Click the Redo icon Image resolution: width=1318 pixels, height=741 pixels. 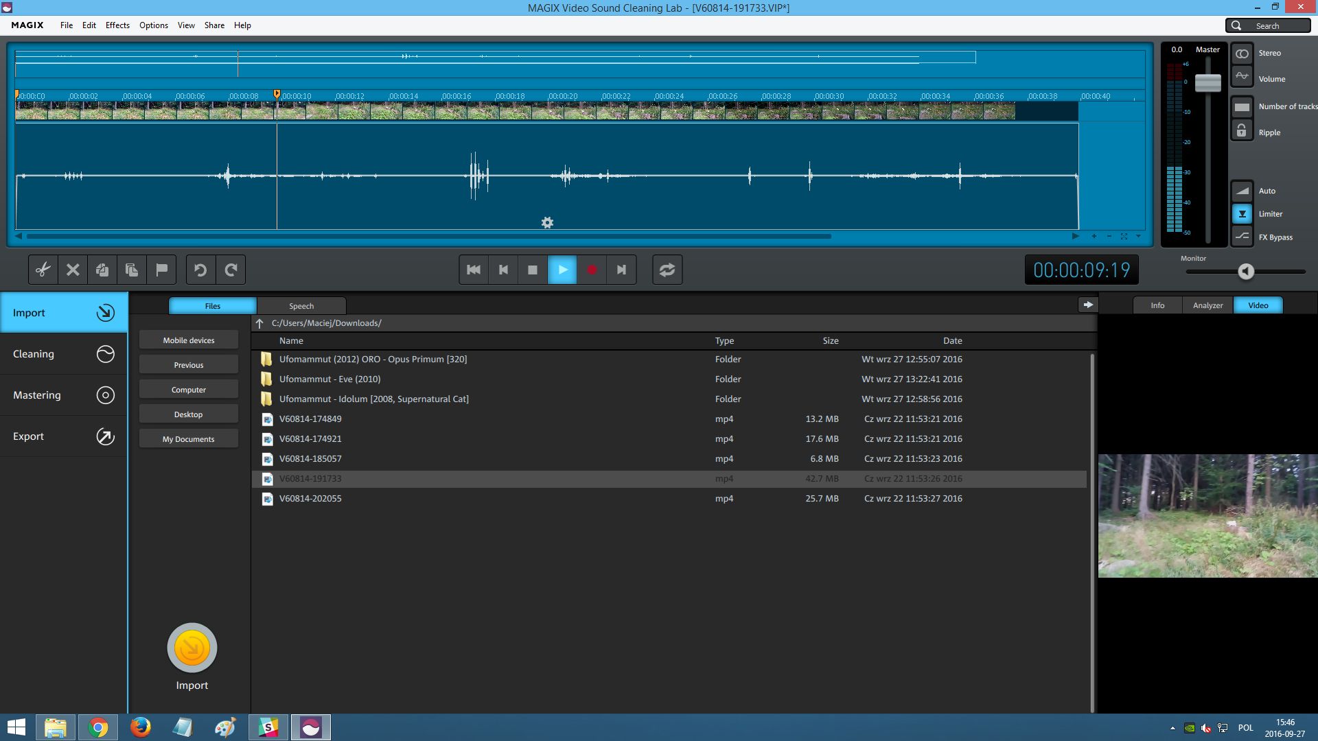coord(232,270)
